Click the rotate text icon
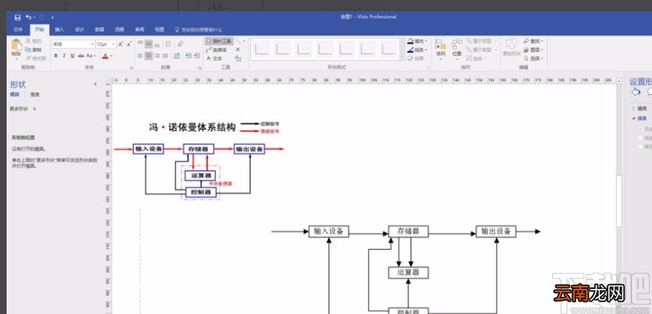652x314 pixels. point(180,44)
